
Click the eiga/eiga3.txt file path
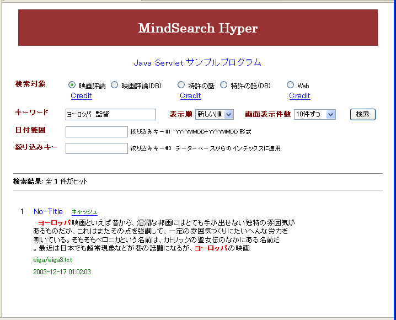click(52, 260)
